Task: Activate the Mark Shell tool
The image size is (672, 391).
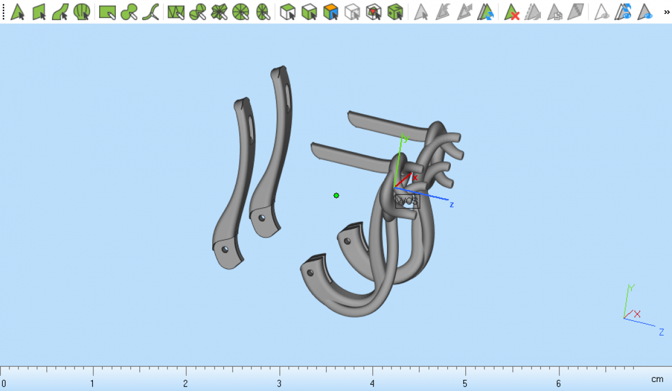Action: [82, 12]
